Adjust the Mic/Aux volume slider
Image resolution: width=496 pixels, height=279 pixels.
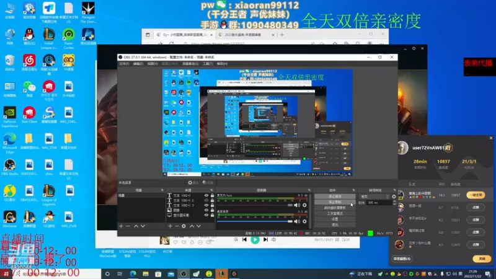click(x=255, y=205)
